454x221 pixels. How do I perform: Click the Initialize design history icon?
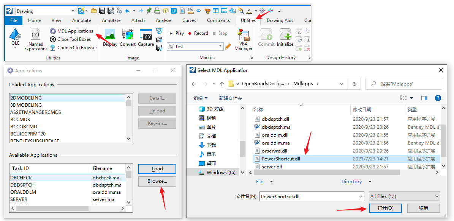tap(285, 37)
